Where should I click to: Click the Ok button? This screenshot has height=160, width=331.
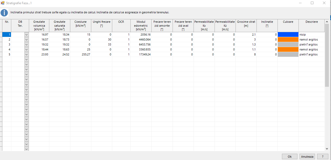pos(290,157)
